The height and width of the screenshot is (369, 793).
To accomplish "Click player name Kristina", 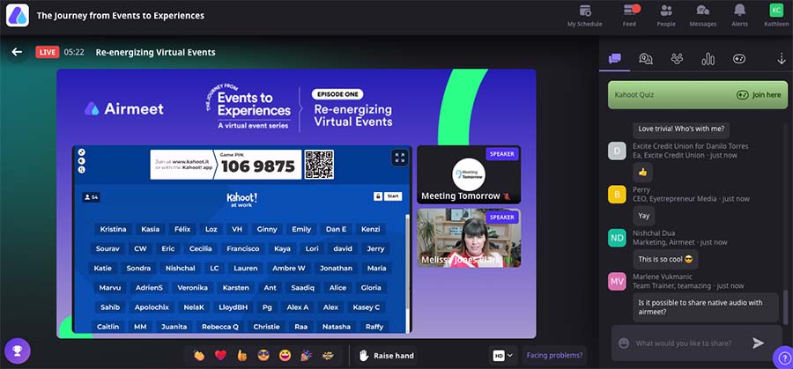I will click(x=114, y=229).
